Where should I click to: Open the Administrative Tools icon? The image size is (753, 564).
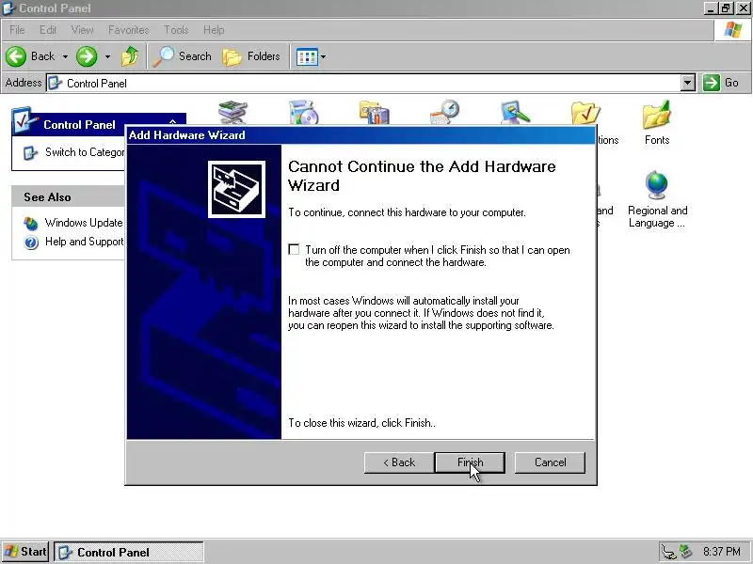pos(374,113)
